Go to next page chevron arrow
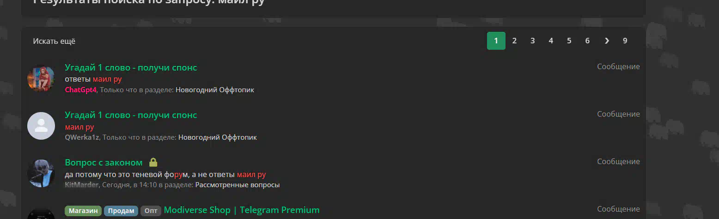Image resolution: width=719 pixels, height=219 pixels. click(x=607, y=41)
